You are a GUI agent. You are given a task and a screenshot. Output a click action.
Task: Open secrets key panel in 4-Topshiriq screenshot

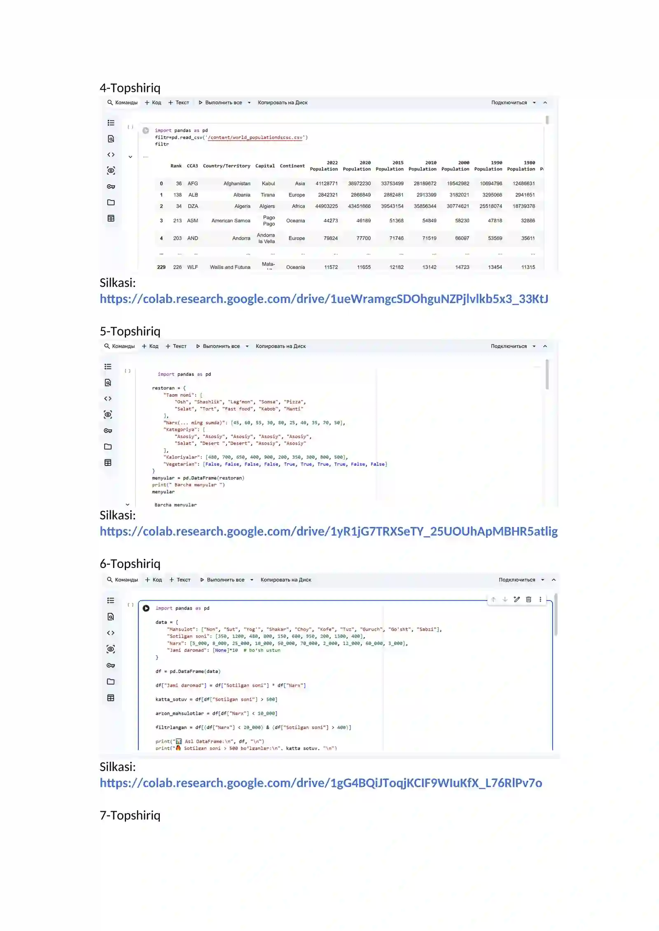click(111, 186)
